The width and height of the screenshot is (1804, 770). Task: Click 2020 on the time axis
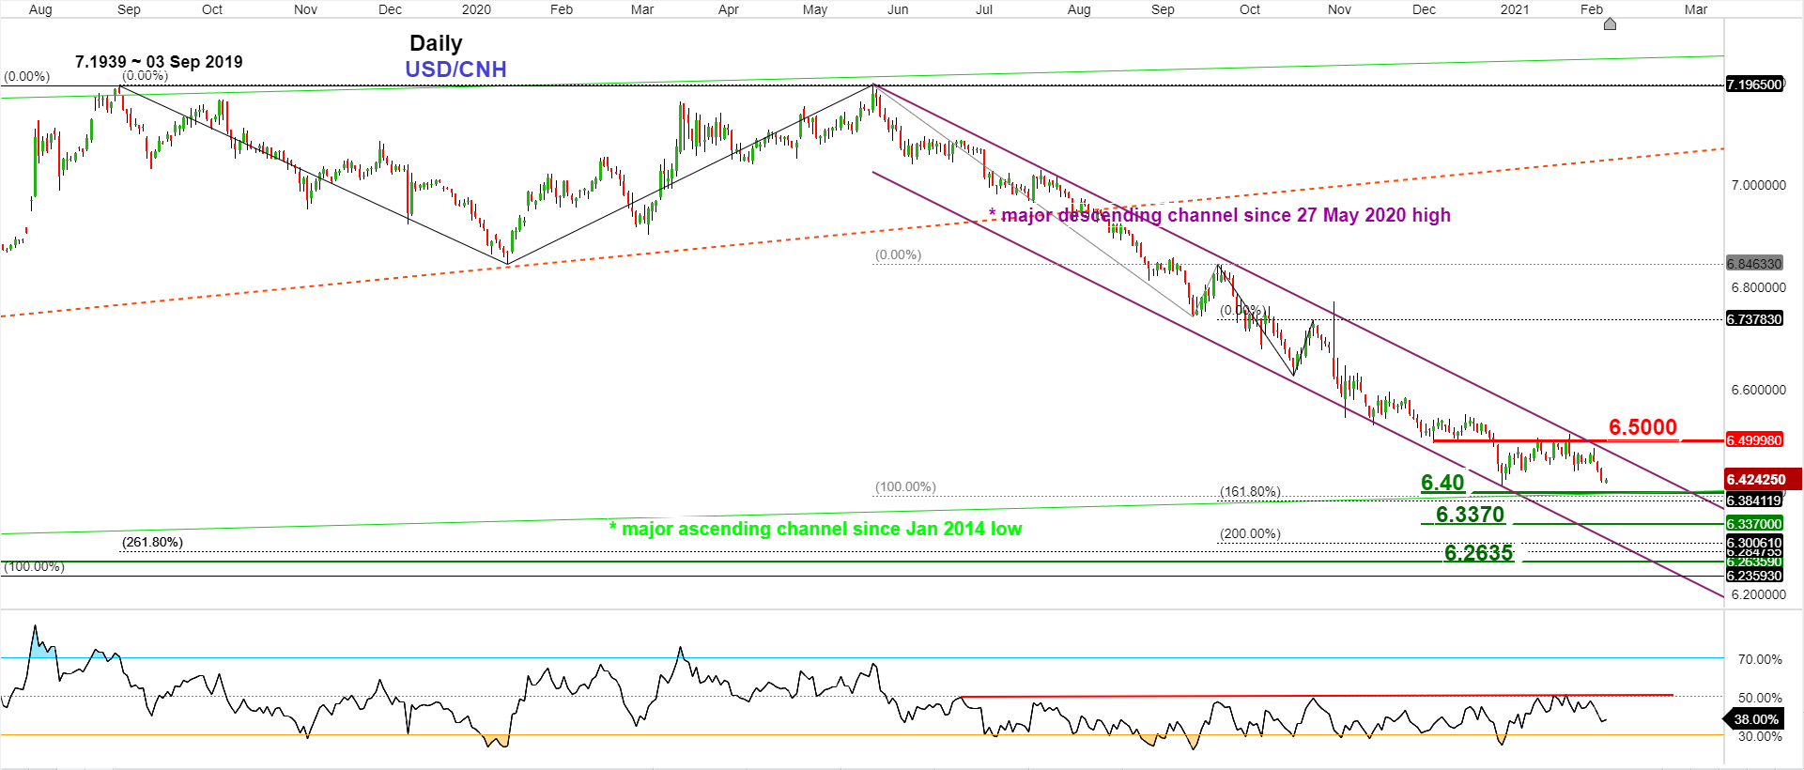(476, 9)
